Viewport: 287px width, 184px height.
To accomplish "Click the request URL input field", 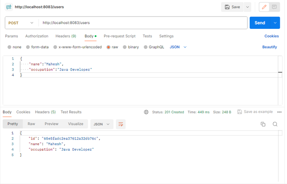I will (142, 23).
